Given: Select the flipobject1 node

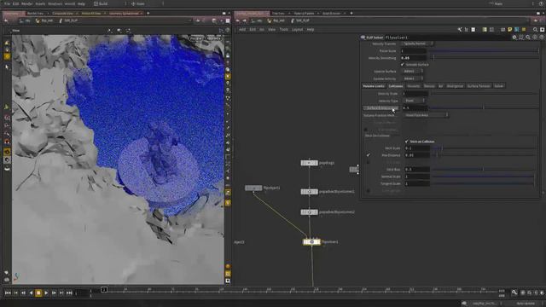Looking at the screenshot, I should [x=253, y=188].
